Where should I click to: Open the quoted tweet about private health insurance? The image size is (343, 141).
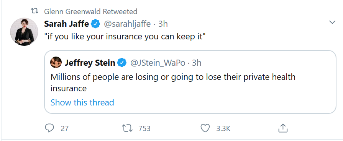pyautogui.click(x=190, y=82)
